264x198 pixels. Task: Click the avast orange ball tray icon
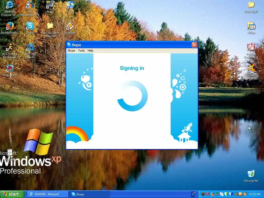click(x=240, y=194)
